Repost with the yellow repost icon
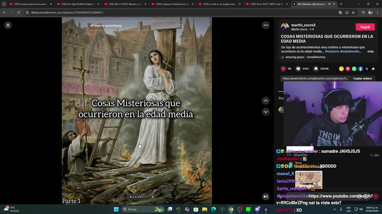The width and height of the screenshot is (382, 214). click(x=341, y=69)
